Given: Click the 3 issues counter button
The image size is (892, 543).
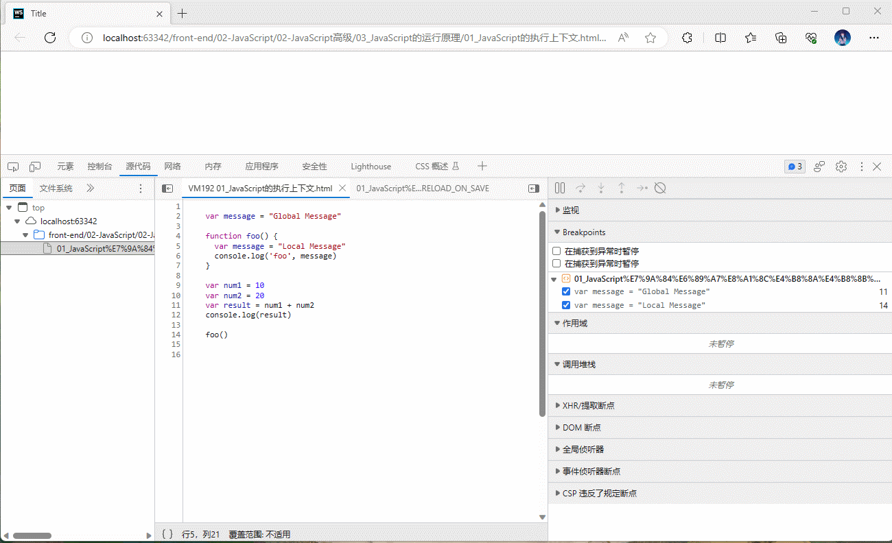Looking at the screenshot, I should [795, 167].
